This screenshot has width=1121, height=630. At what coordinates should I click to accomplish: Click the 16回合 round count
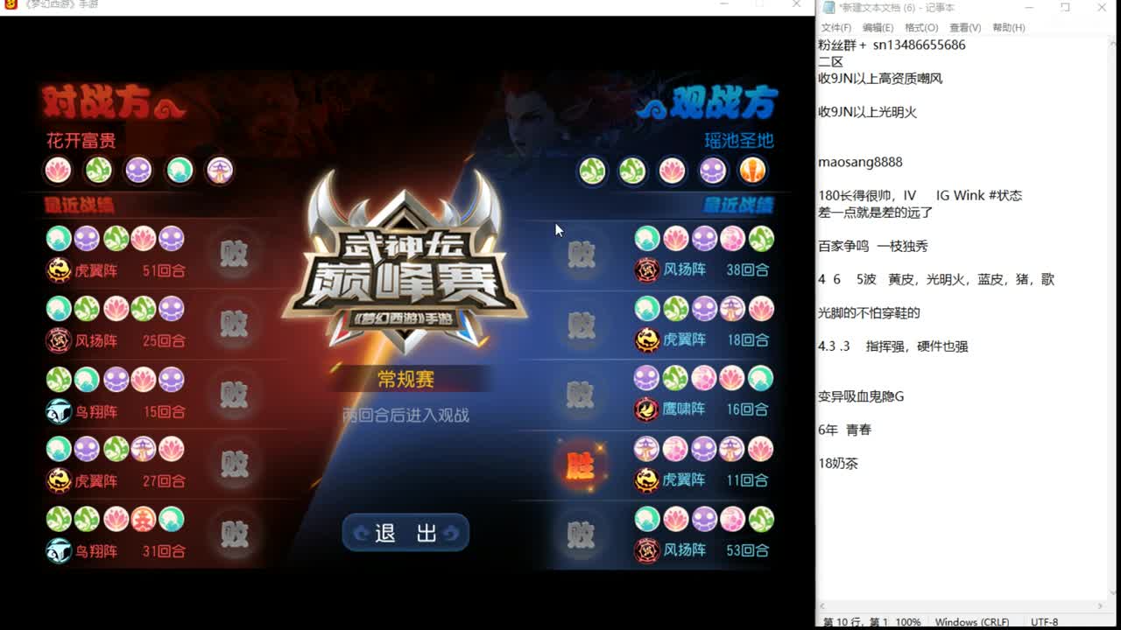747,409
